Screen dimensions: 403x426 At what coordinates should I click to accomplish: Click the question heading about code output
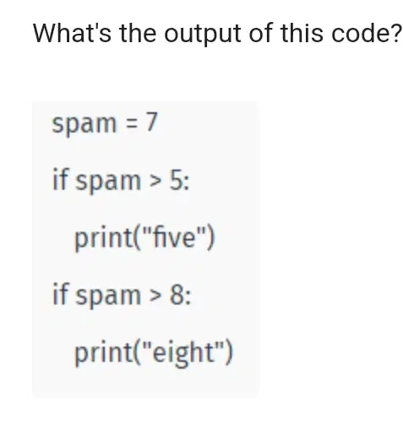pyautogui.click(x=217, y=34)
